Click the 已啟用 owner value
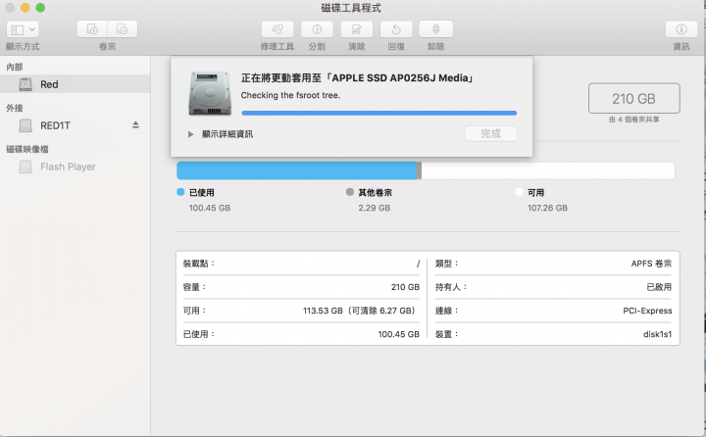 coord(659,287)
